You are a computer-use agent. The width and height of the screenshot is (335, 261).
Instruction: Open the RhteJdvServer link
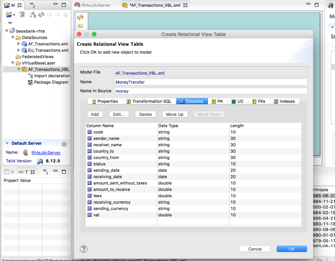coord(46,152)
